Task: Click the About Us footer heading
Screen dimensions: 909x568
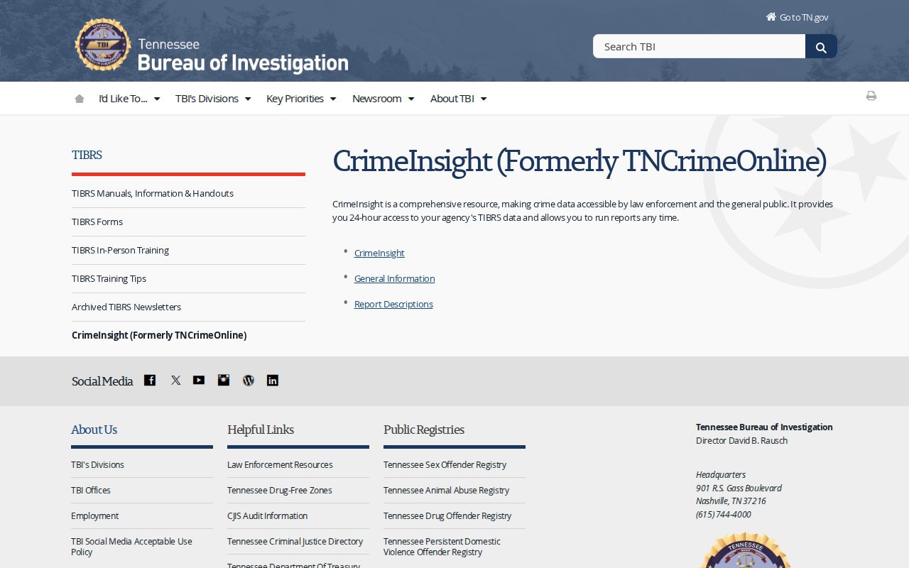Action: click(x=94, y=430)
